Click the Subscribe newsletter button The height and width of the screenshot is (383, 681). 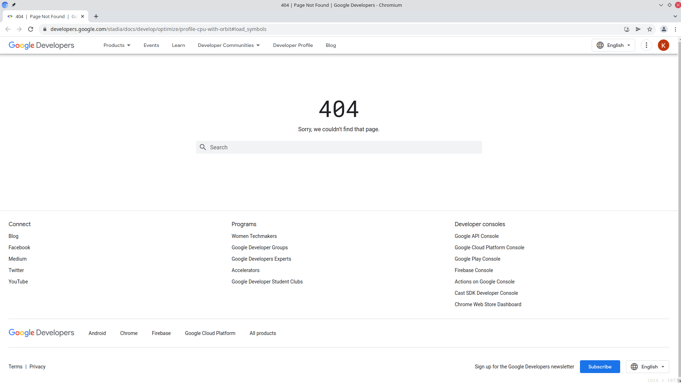pyautogui.click(x=600, y=367)
